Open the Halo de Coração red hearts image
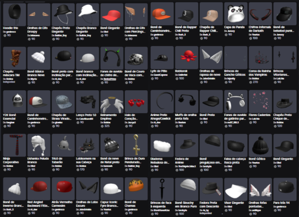The height and width of the screenshot is (217, 299). [136, 101]
